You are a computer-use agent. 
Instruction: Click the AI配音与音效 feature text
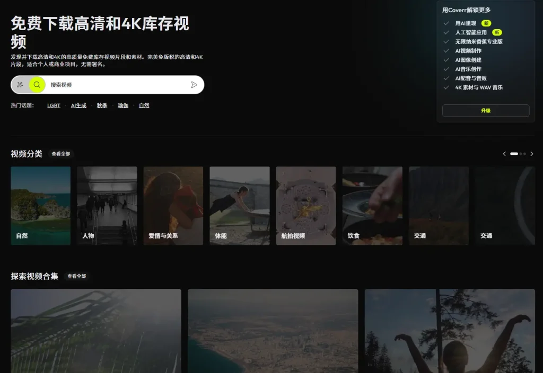click(471, 78)
